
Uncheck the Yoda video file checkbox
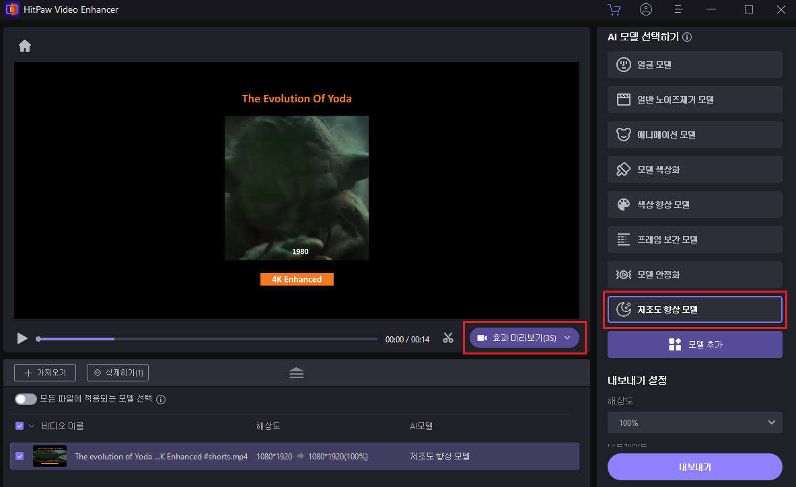click(20, 456)
